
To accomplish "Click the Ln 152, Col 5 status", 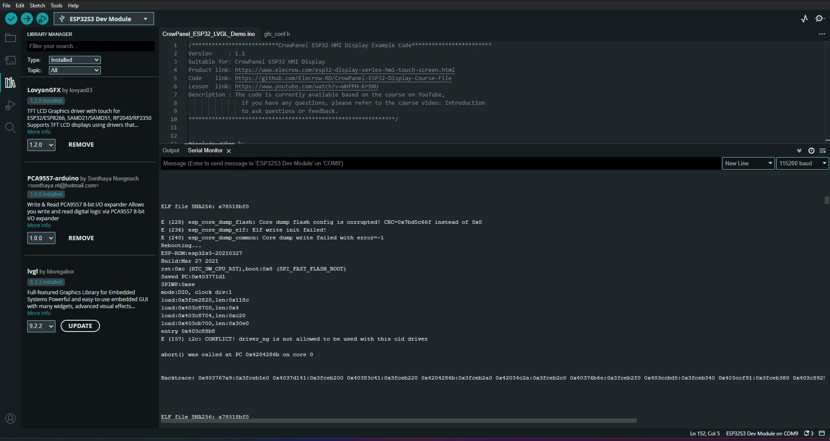I will [x=705, y=433].
